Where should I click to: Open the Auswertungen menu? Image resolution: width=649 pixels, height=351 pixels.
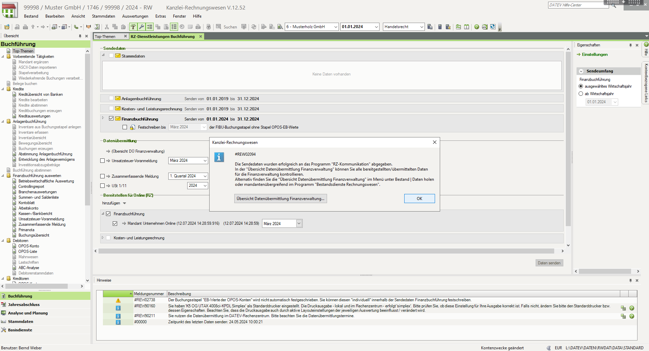(x=135, y=16)
